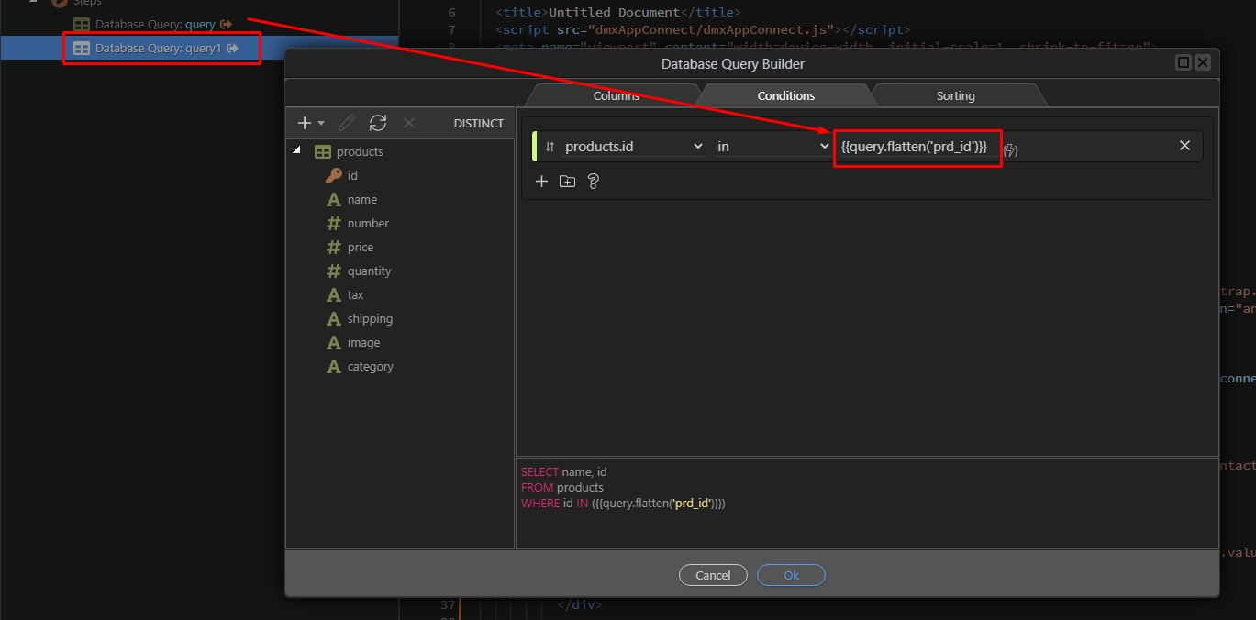This screenshot has width=1256, height=620.
Task: Collapse the products table tree
Action: (x=296, y=151)
